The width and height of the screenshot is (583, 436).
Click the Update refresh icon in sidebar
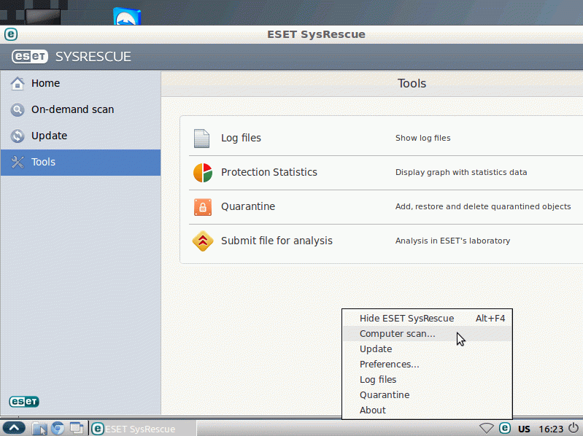click(17, 136)
